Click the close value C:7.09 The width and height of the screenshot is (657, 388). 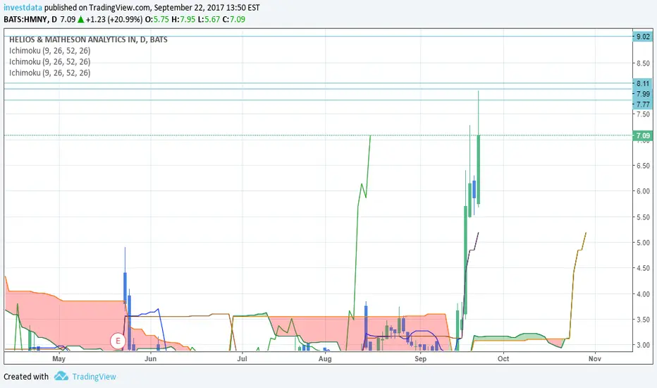[234, 19]
